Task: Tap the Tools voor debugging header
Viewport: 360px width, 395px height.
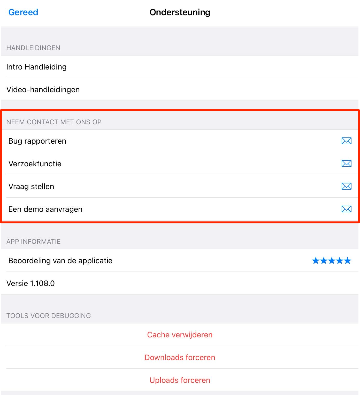Action: [49, 316]
